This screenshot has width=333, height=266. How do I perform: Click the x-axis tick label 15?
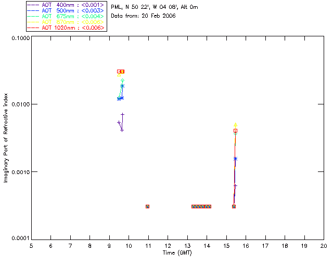point(226,246)
